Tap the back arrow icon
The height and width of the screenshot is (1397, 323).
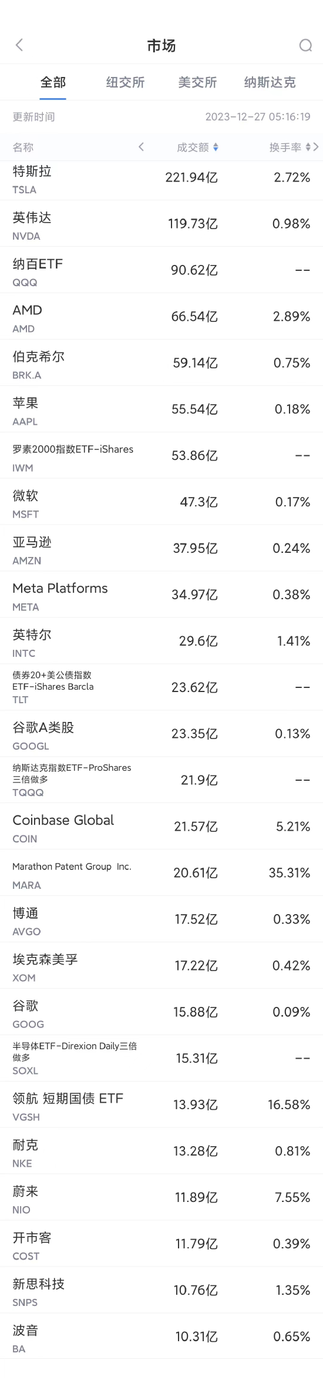(x=19, y=45)
